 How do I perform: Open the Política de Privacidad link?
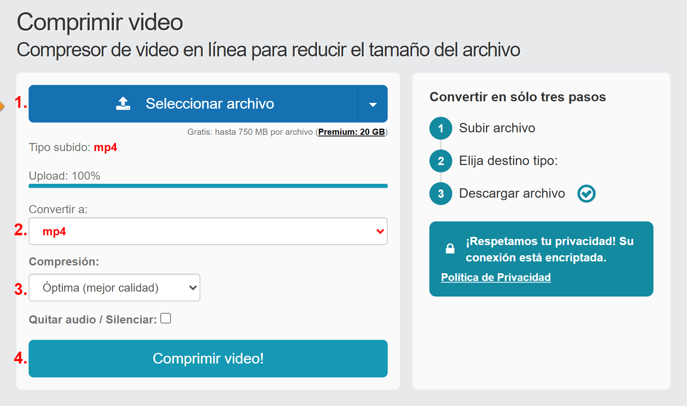[496, 277]
